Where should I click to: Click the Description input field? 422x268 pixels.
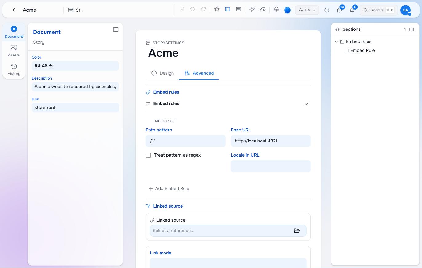click(x=75, y=87)
